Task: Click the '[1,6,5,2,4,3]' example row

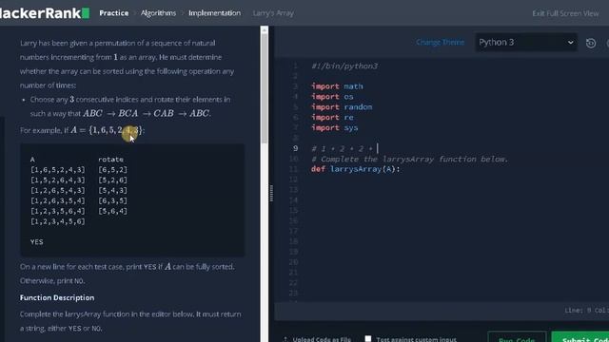Action: click(57, 170)
